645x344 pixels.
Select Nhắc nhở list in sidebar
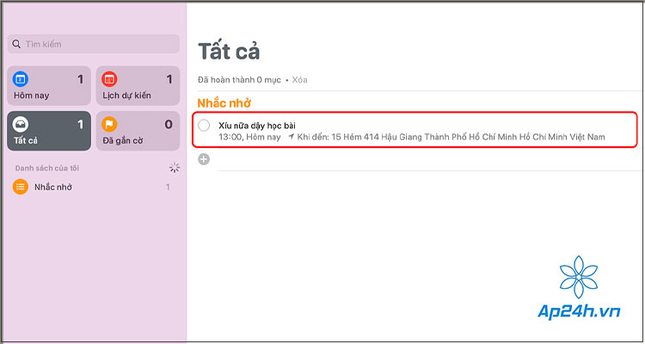94,187
